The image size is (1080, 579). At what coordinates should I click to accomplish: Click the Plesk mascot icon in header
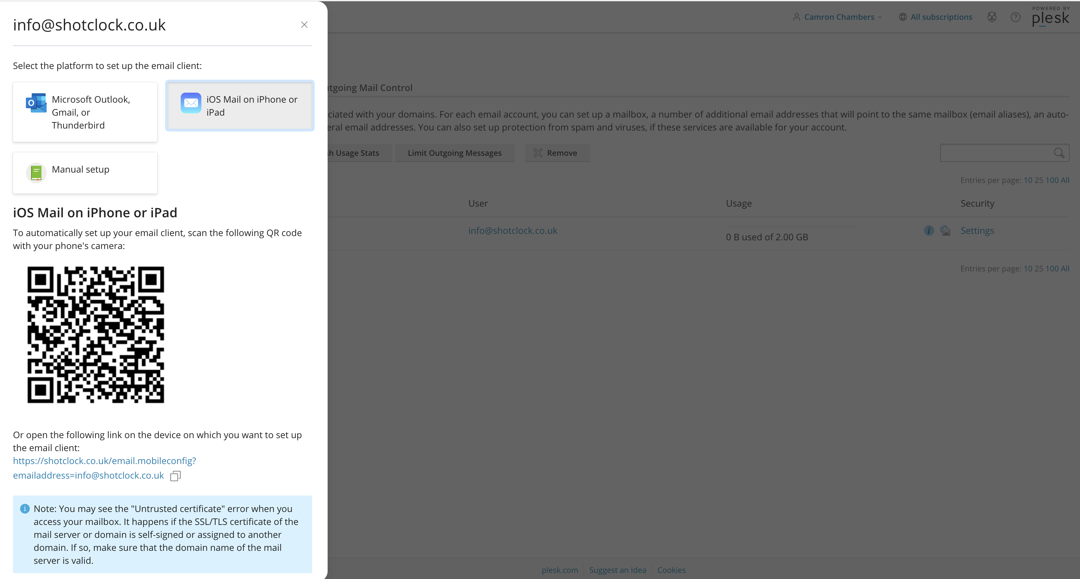[x=992, y=17]
